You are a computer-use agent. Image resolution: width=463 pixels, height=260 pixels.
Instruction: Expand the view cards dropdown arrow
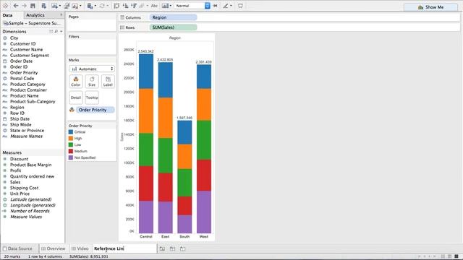[171, 6]
